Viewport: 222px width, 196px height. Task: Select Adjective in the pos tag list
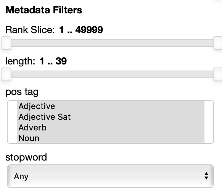pyautogui.click(x=111, y=106)
